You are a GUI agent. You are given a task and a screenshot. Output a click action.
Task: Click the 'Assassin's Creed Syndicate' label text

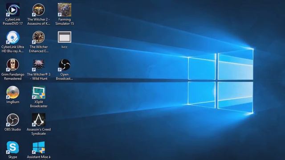coord(39,132)
